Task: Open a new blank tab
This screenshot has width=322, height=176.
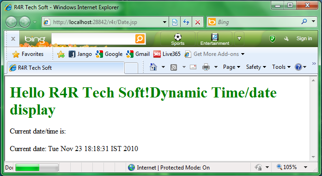Action: pos(131,68)
